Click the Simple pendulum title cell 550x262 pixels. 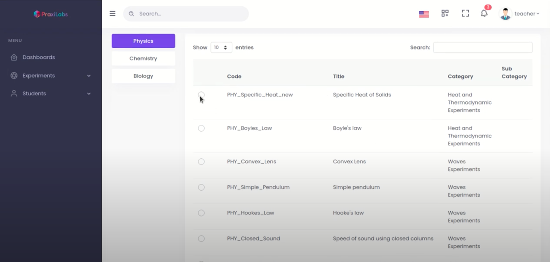tap(356, 187)
